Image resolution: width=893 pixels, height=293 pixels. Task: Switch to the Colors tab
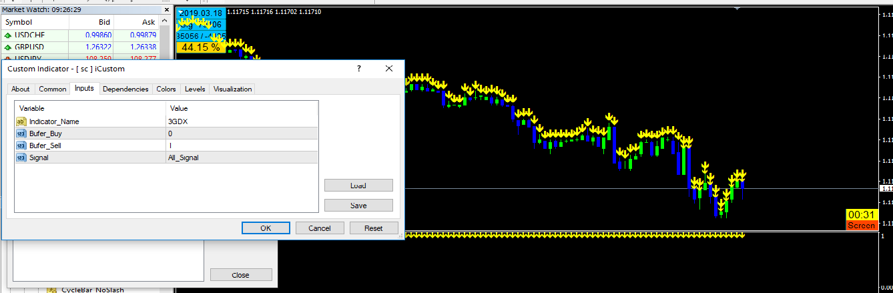click(166, 89)
